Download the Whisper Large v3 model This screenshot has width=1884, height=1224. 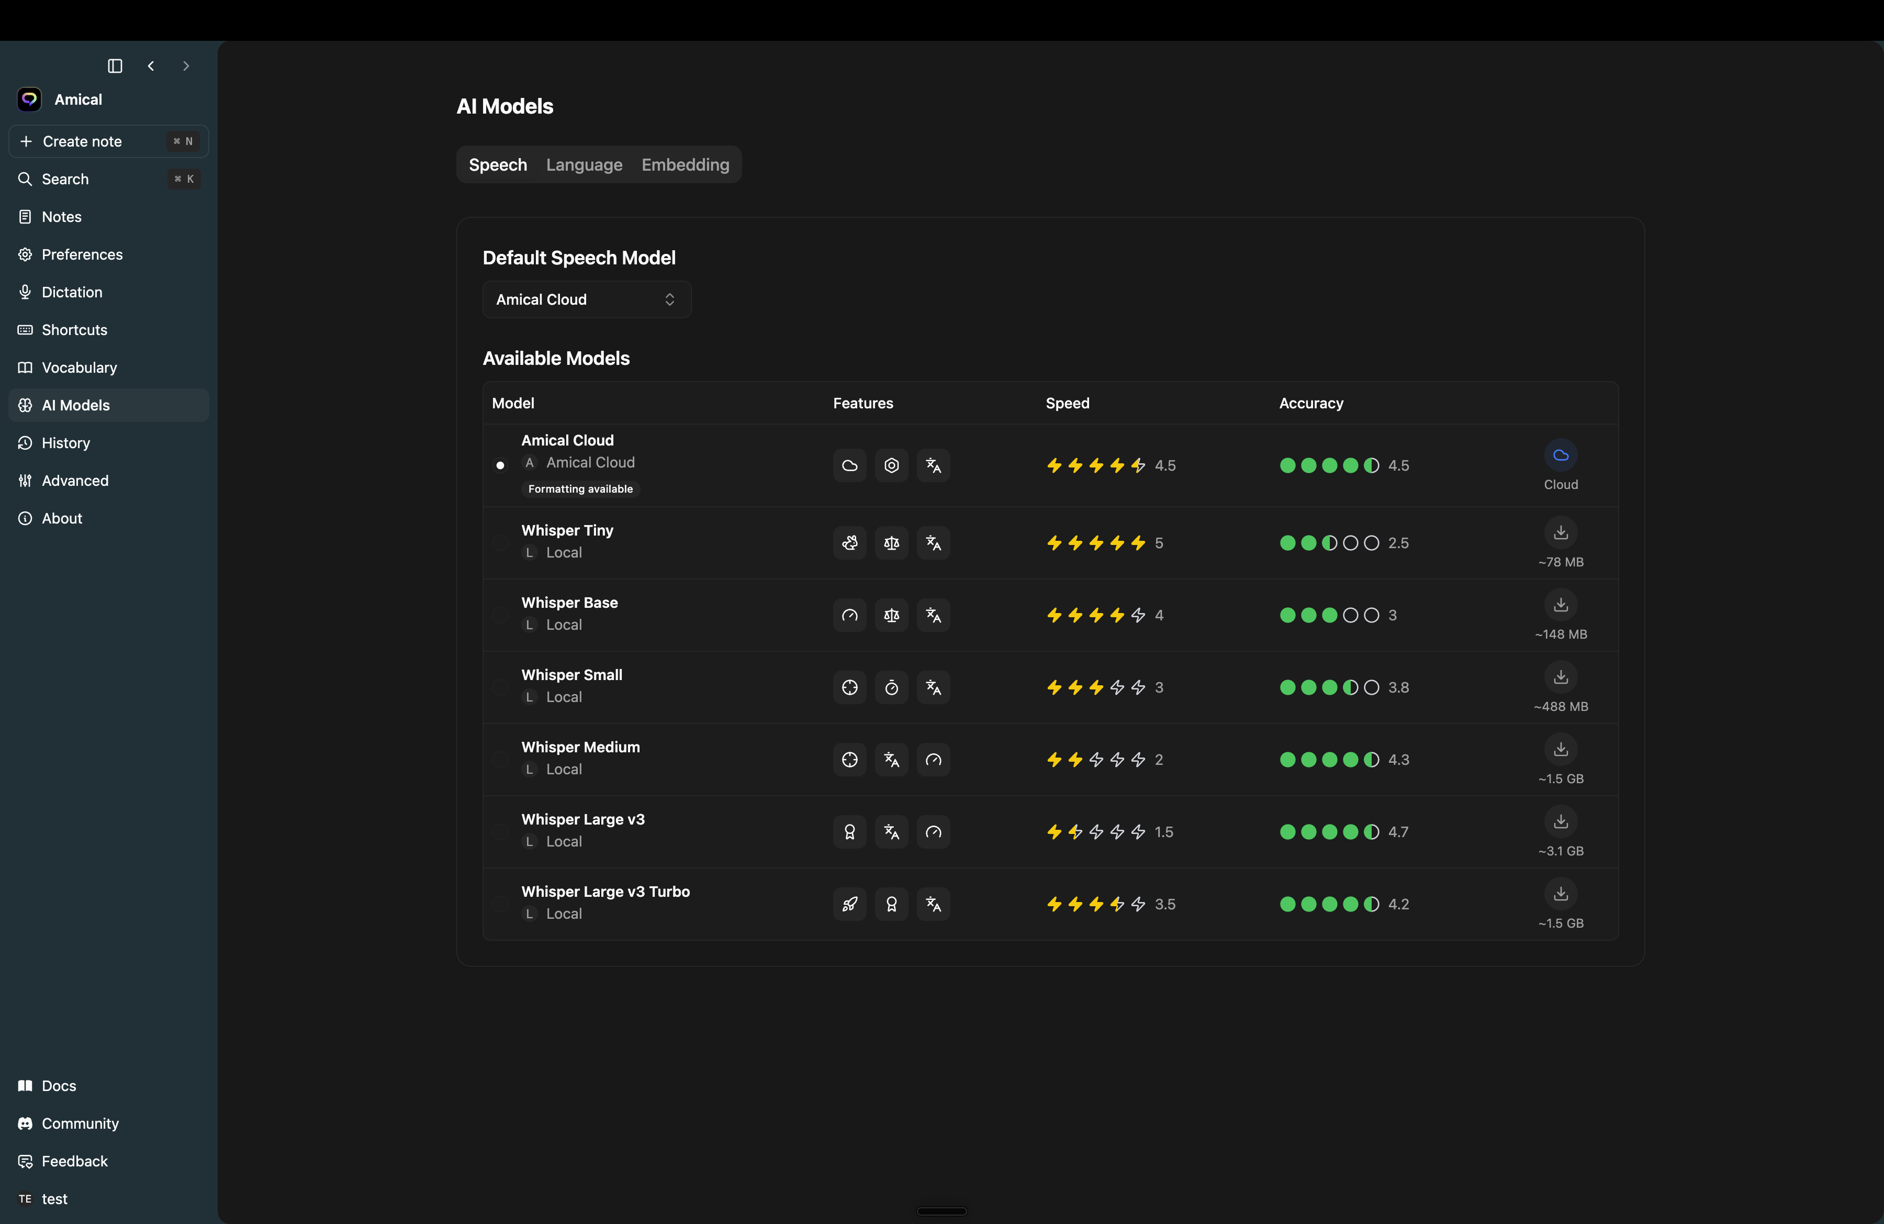1561,822
